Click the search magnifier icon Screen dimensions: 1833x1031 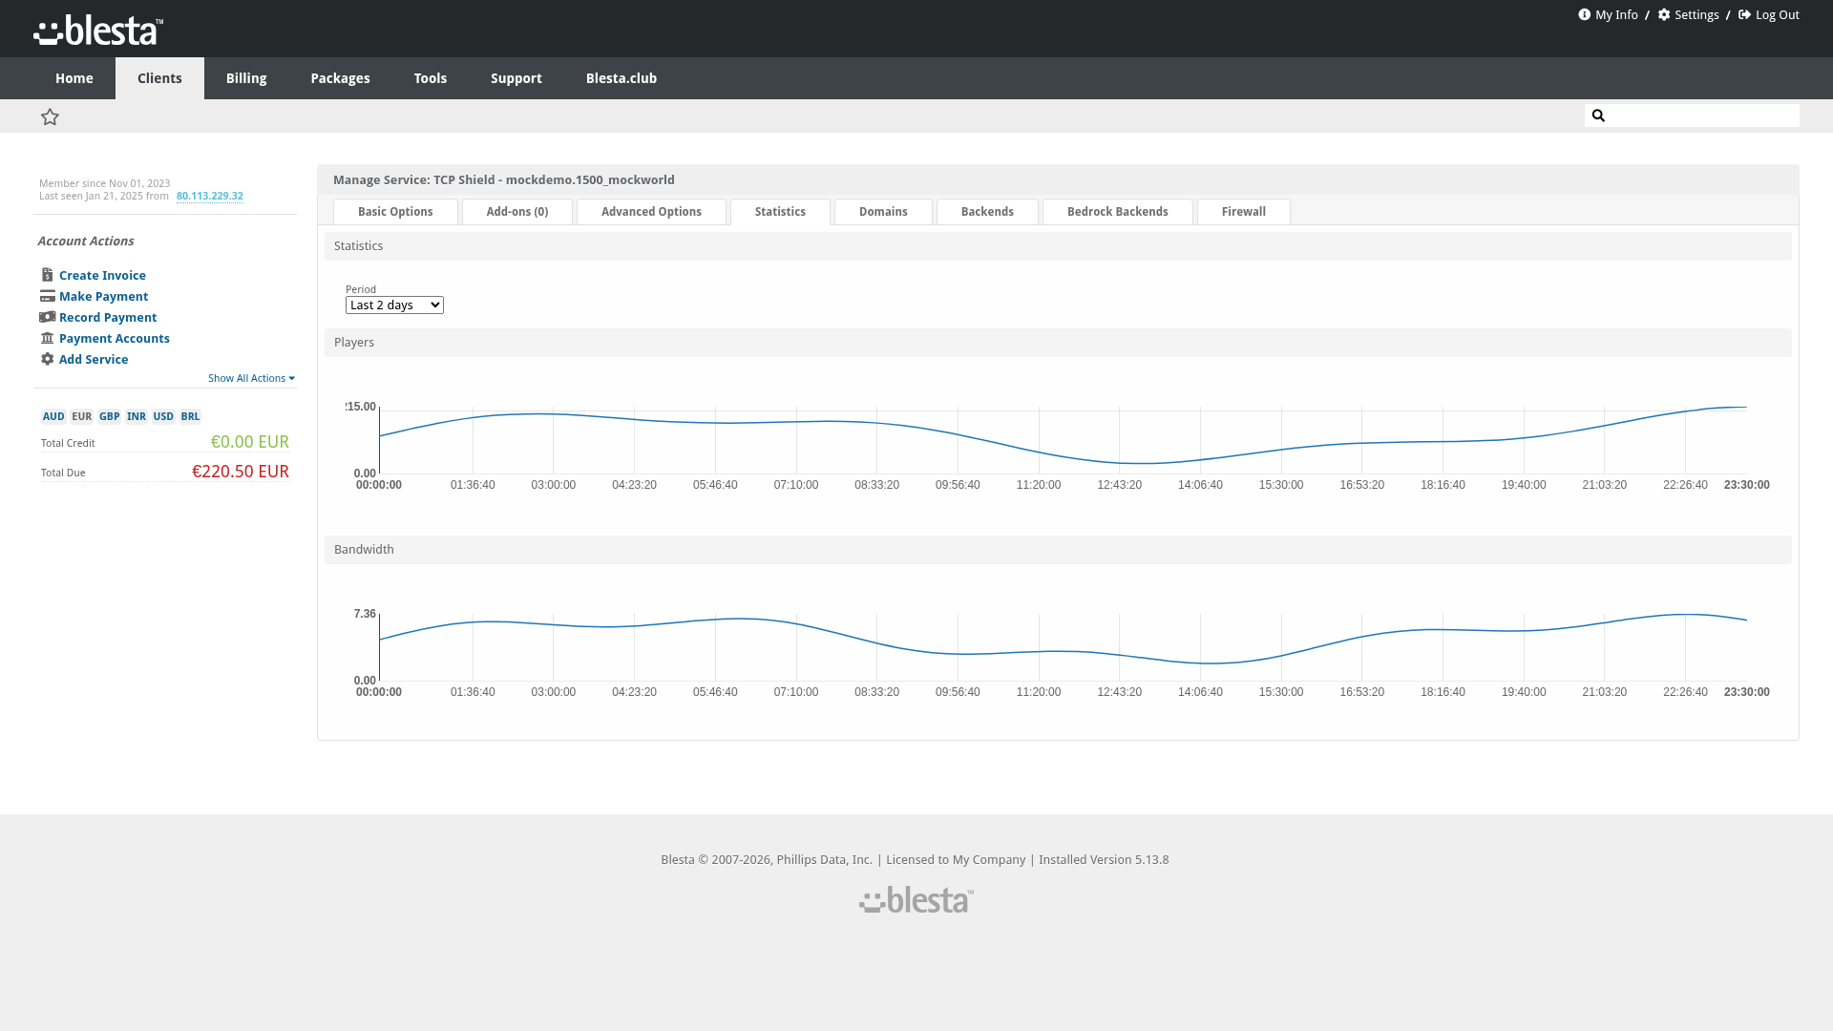click(x=1598, y=116)
